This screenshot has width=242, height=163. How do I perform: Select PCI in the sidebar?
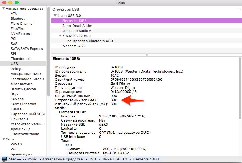pyautogui.click(x=14, y=39)
